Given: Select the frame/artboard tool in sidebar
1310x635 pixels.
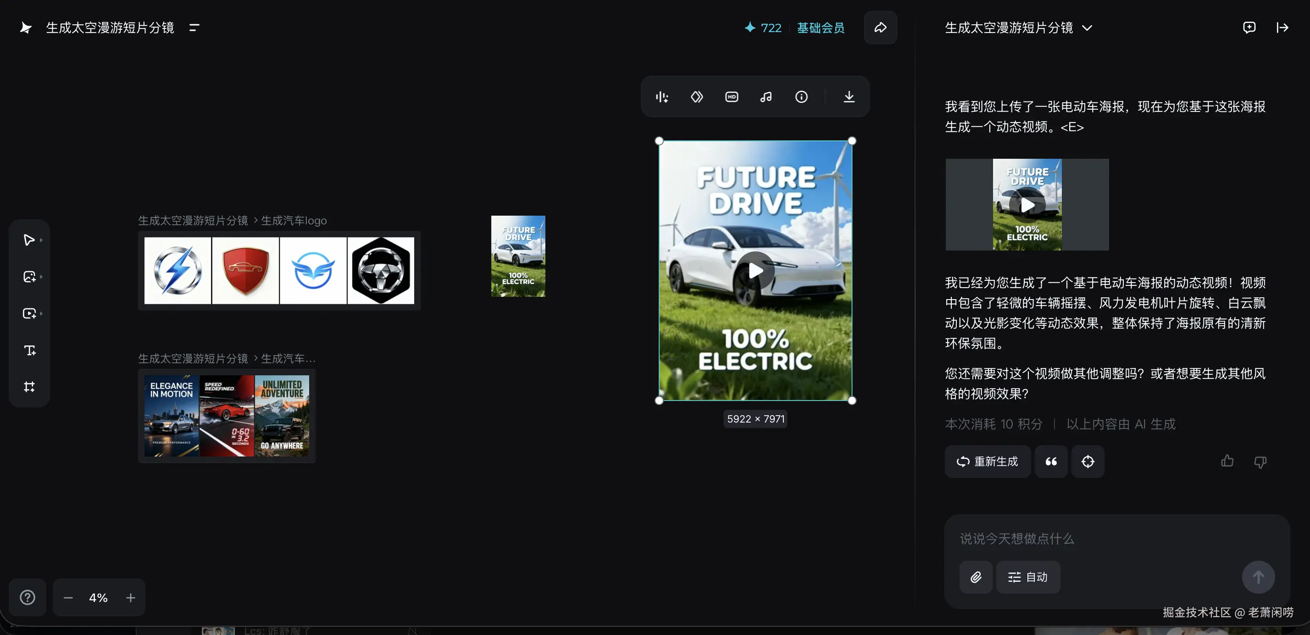Looking at the screenshot, I should tap(29, 387).
